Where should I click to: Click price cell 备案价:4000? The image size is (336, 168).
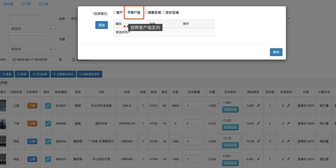306,124
